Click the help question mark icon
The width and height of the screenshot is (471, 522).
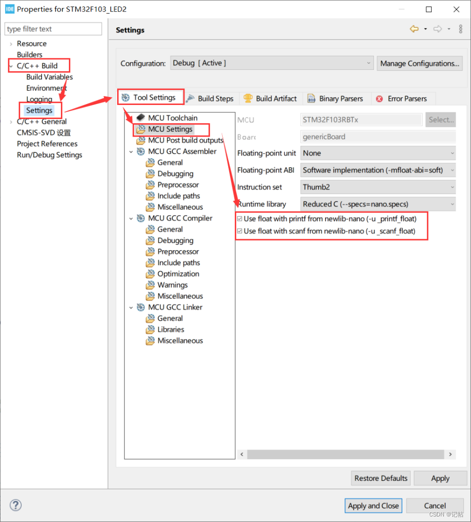click(16, 505)
